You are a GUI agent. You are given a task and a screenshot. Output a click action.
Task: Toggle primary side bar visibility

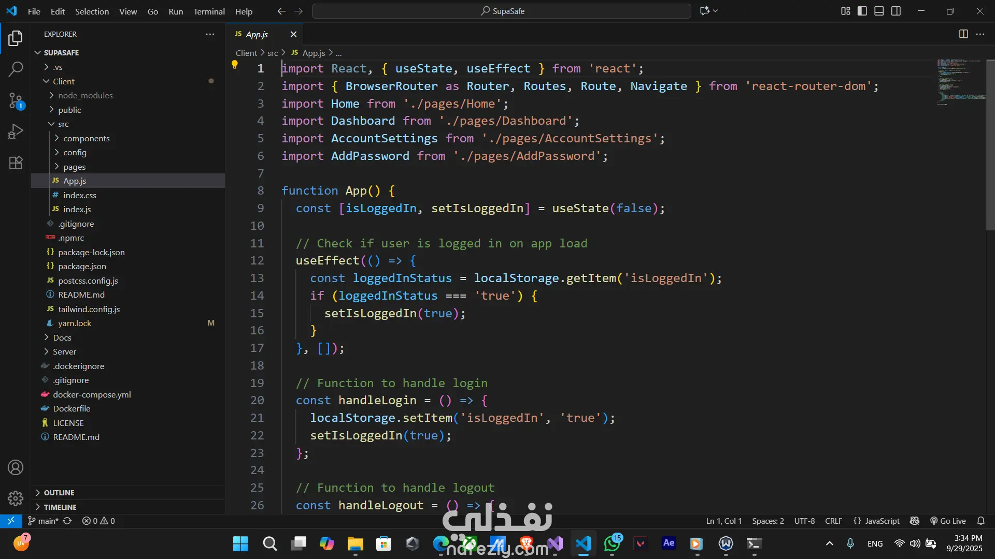(x=862, y=11)
